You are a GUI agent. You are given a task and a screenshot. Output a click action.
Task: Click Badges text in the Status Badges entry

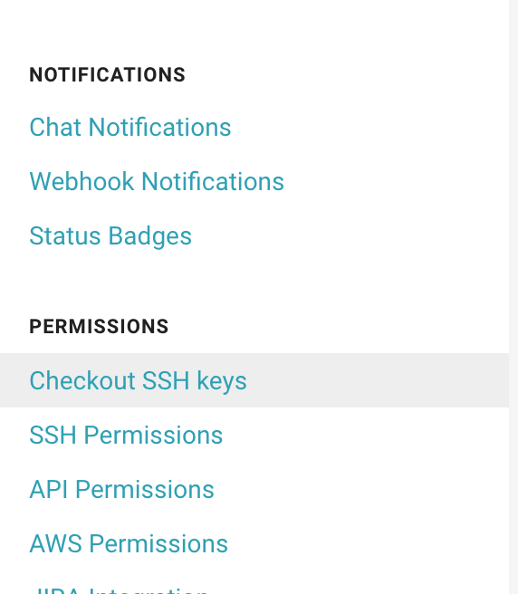coord(150,236)
